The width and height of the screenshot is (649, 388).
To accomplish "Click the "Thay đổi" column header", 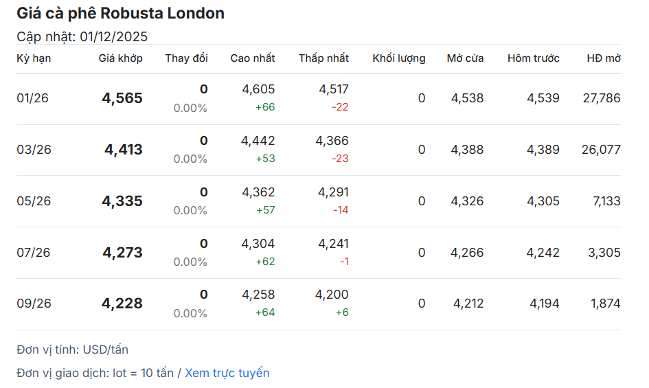I will (186, 58).
